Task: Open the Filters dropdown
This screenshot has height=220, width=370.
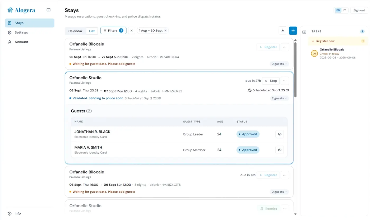Action: [x=113, y=31]
